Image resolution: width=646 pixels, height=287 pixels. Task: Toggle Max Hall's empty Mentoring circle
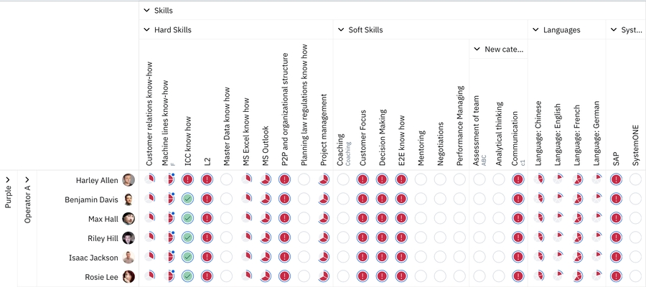(x=421, y=218)
